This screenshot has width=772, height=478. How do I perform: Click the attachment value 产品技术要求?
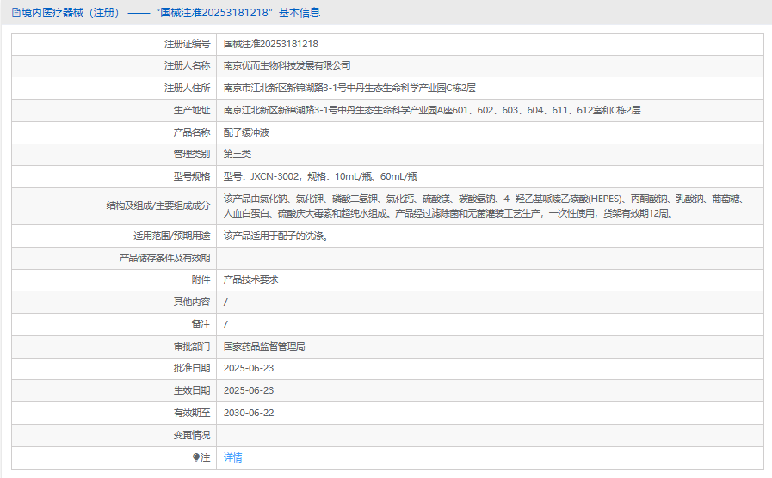click(250, 279)
